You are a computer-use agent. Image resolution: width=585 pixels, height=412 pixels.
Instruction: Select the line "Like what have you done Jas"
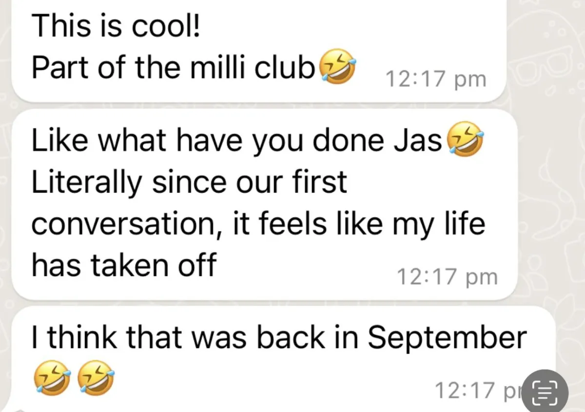coord(238,139)
